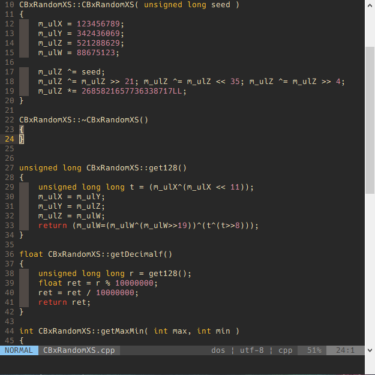
Task: Click the value 123456789
Action: [x=98, y=23]
